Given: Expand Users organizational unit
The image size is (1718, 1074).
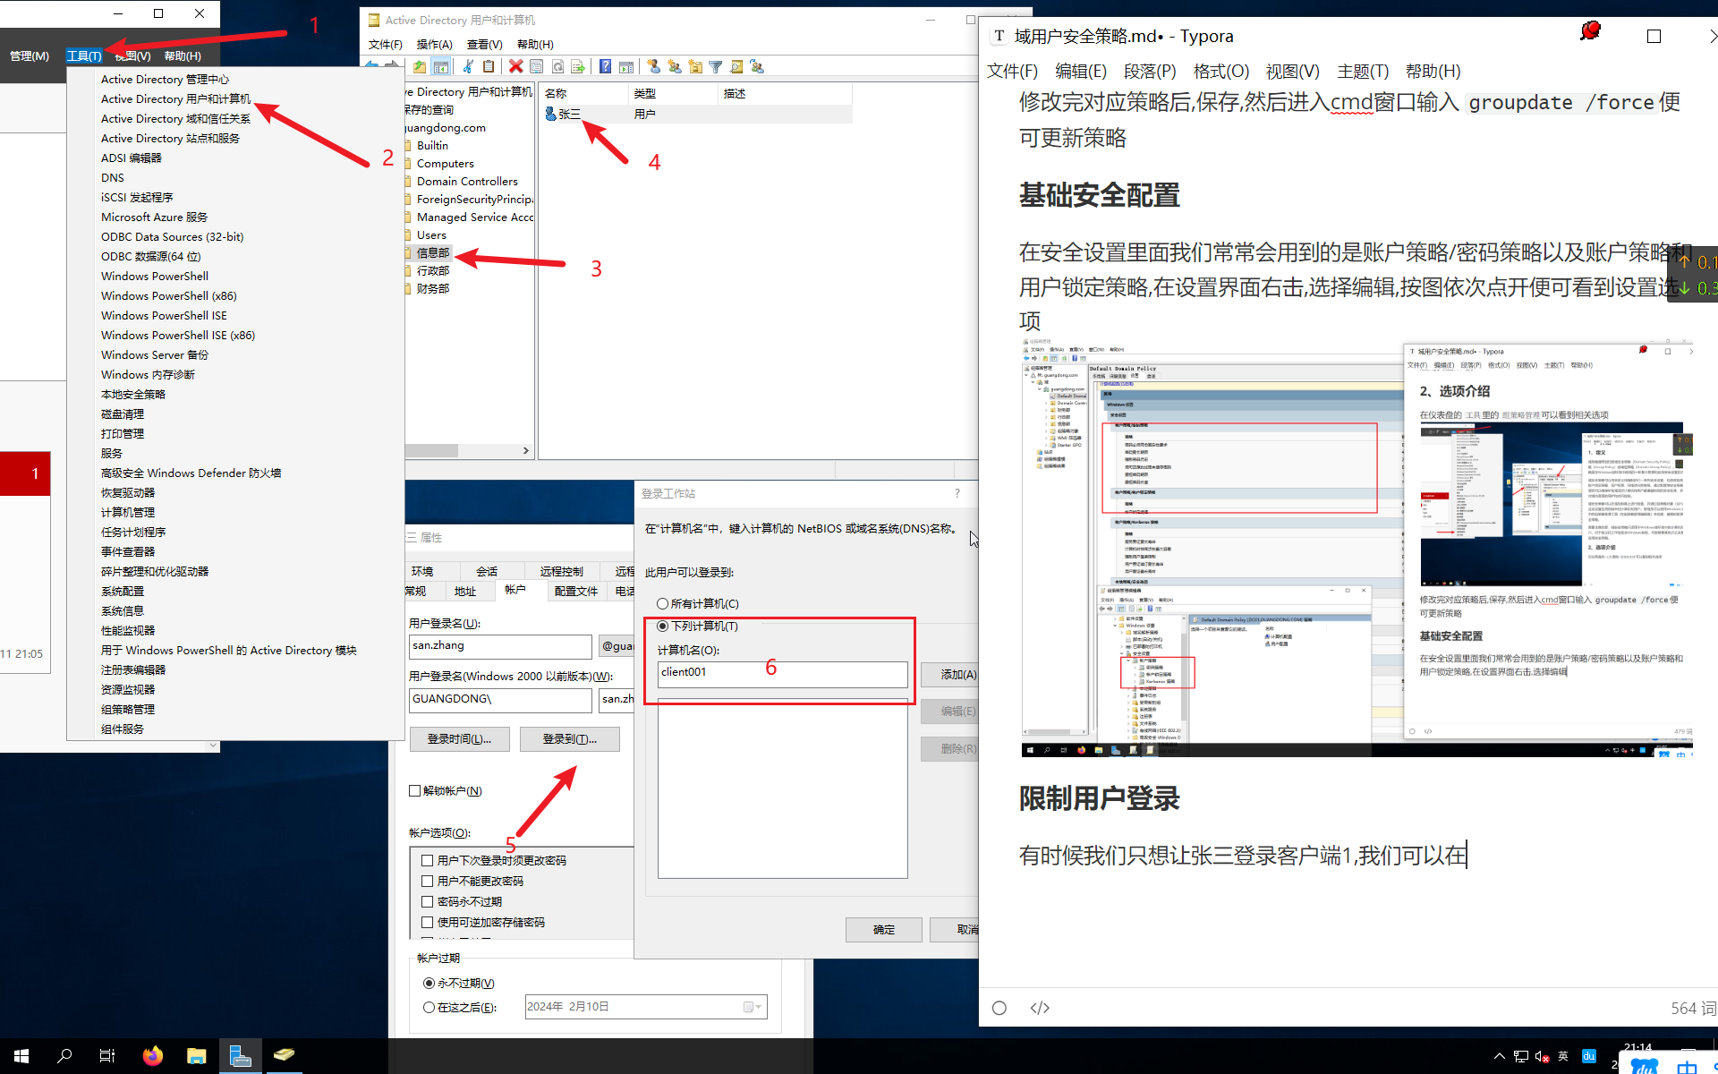Looking at the screenshot, I should coord(429,235).
